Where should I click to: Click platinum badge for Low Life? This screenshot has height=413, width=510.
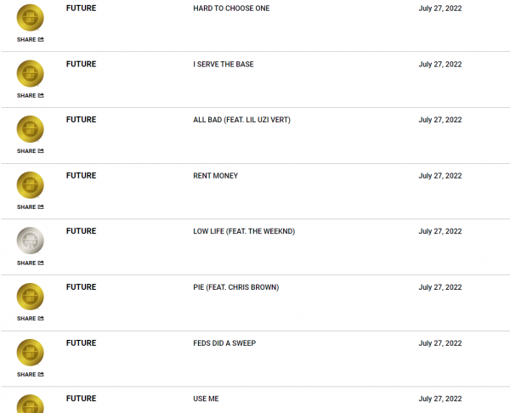pyautogui.click(x=31, y=240)
